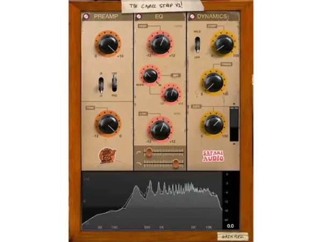Viewport: 322px width, 242px height.
Task: Click the spectrum analyzer display
Action: pos(152,201)
